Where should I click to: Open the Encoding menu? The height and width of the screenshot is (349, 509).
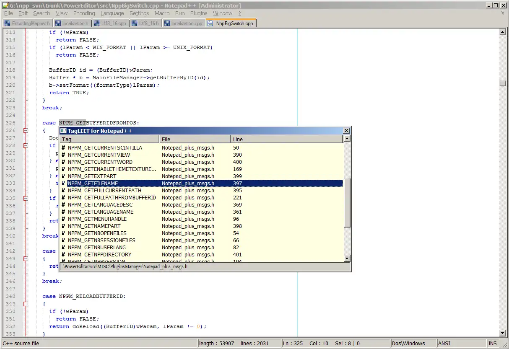coord(84,13)
